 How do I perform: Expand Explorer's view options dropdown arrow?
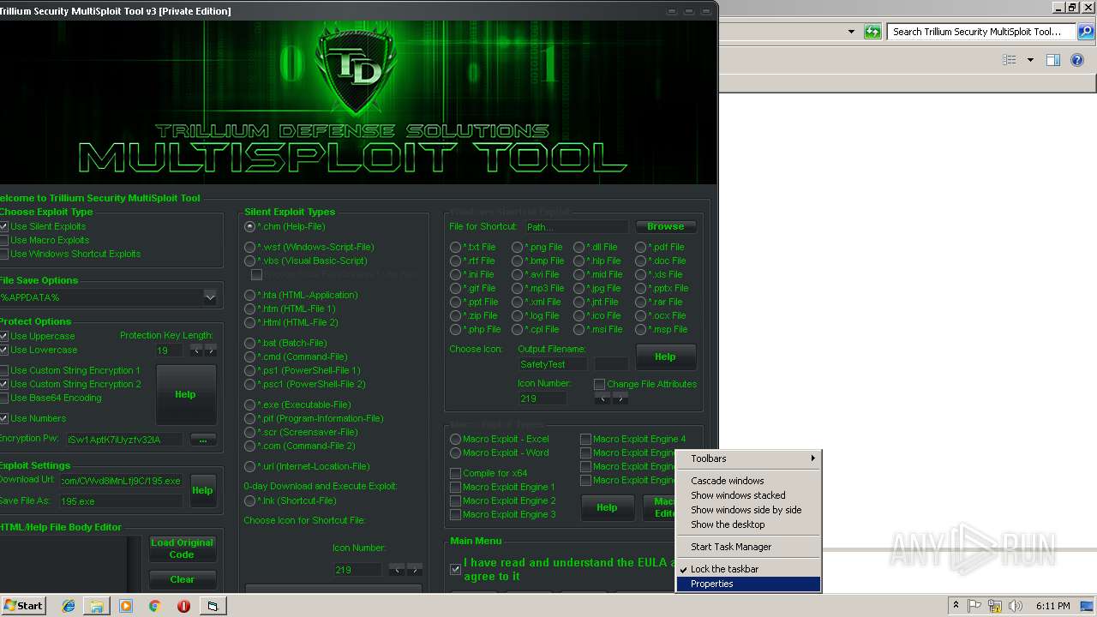pos(1030,60)
